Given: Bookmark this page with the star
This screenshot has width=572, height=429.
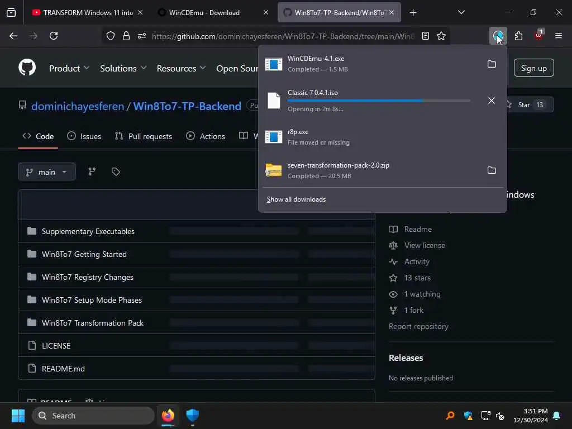Looking at the screenshot, I should pyautogui.click(x=441, y=36).
